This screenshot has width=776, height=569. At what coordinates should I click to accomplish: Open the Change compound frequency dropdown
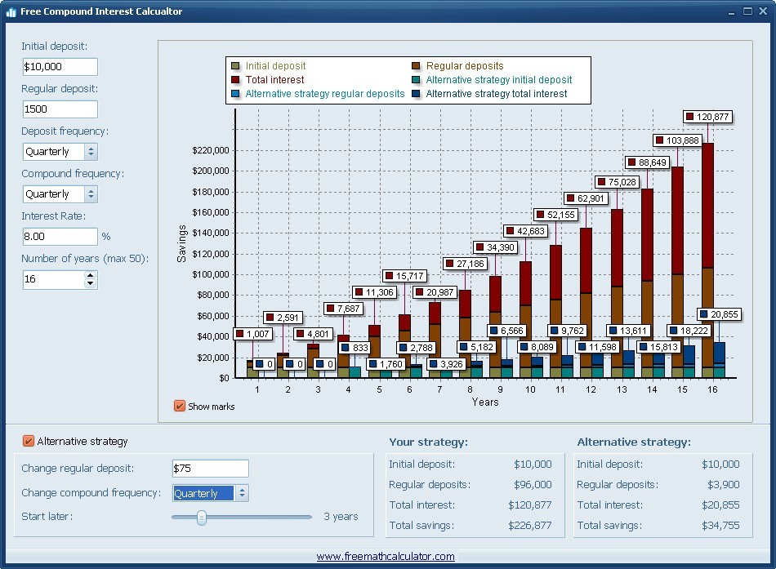241,493
